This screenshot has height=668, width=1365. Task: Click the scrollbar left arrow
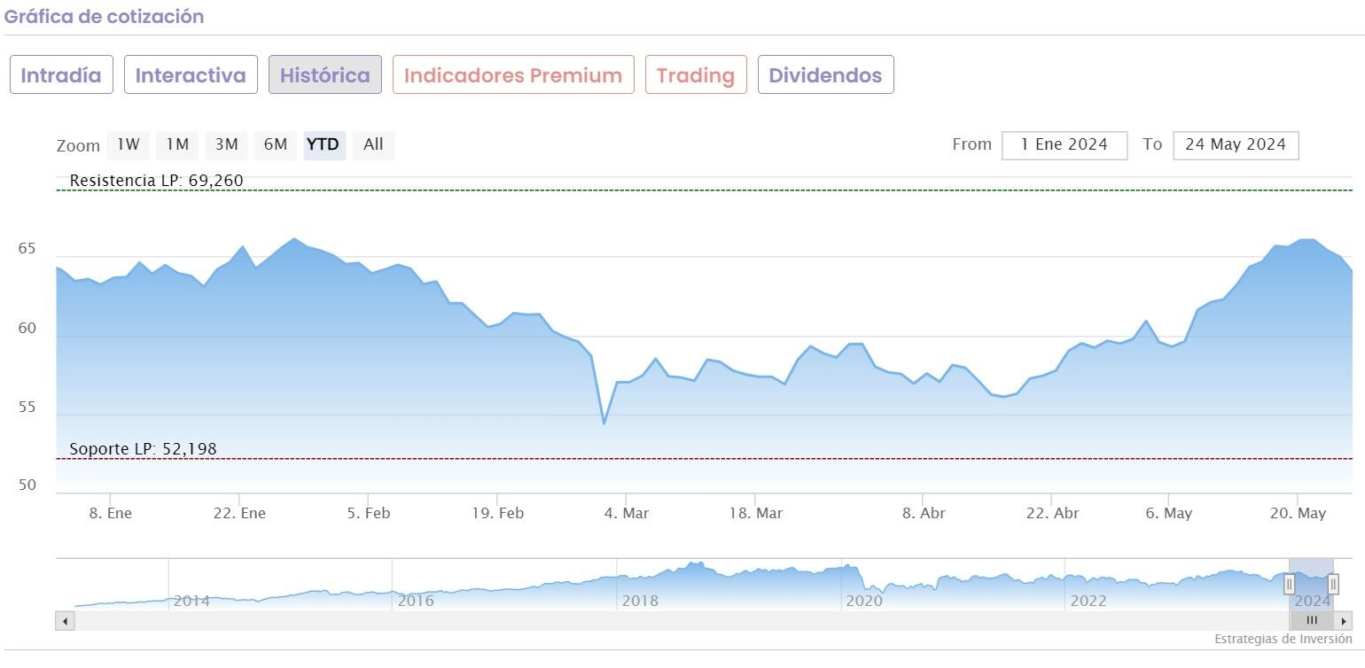tap(65, 621)
